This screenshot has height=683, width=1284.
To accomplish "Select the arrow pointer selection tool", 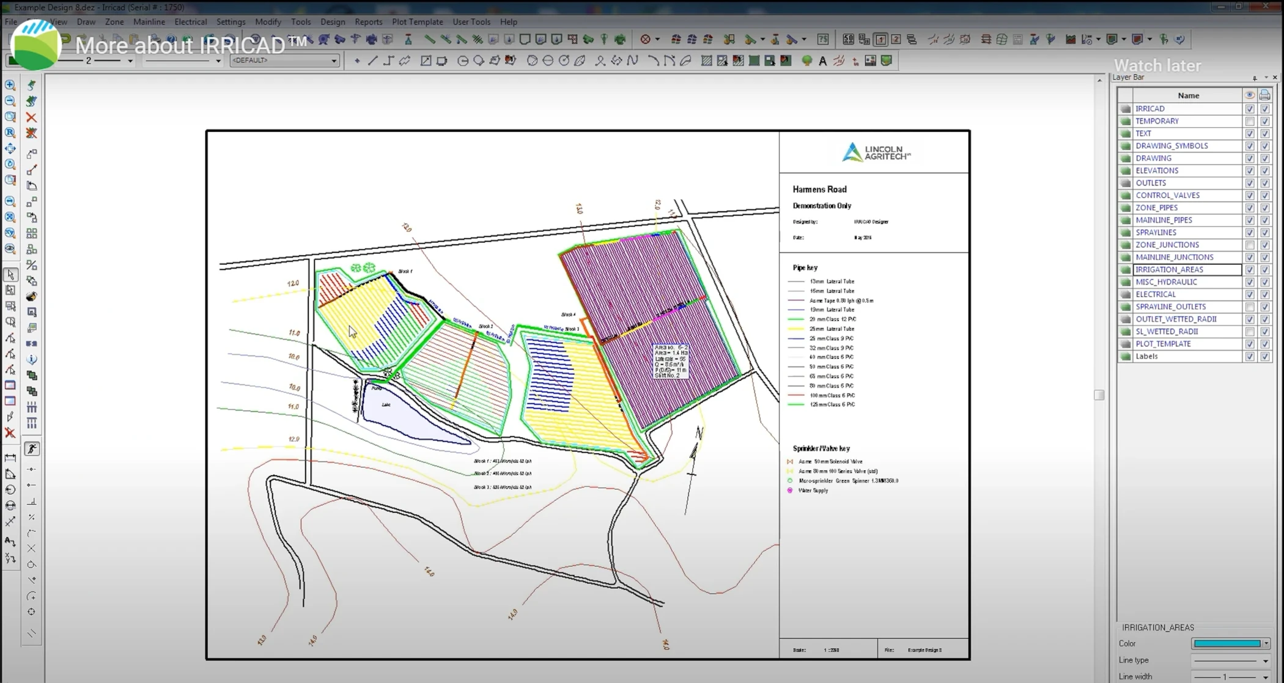I will pyautogui.click(x=10, y=275).
